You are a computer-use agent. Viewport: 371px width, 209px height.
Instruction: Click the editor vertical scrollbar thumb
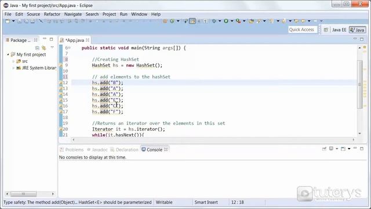tap(359, 84)
